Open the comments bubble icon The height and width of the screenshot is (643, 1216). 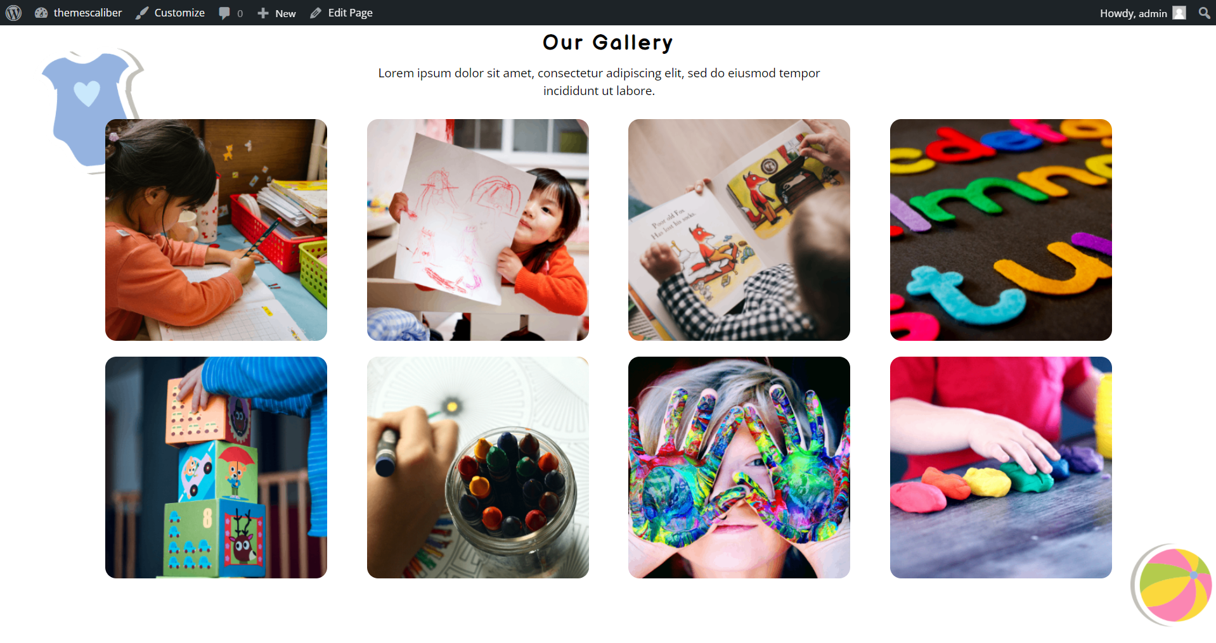[x=224, y=13]
